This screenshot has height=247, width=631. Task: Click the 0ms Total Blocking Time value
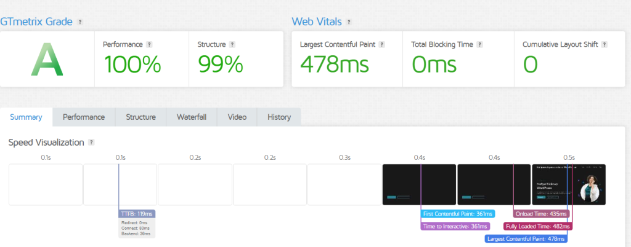click(x=434, y=64)
